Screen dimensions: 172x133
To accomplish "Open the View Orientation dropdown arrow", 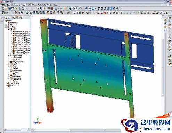I will click(x=95, y=9).
